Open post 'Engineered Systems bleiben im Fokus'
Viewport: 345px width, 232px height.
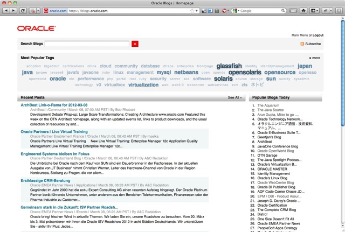(55, 154)
